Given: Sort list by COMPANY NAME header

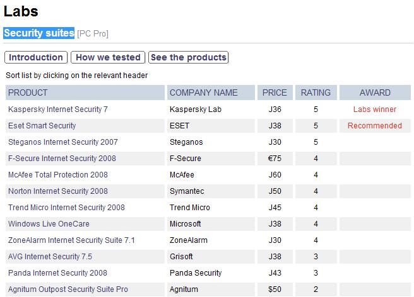Looking at the screenshot, I should click(203, 92).
